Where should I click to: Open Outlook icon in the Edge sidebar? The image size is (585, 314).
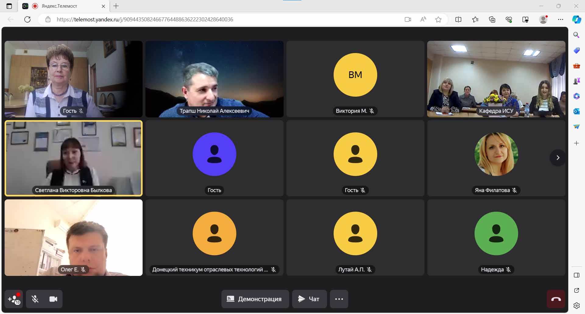576,111
